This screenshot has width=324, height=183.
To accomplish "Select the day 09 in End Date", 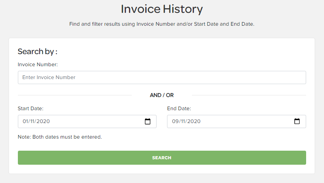I will pos(175,121).
